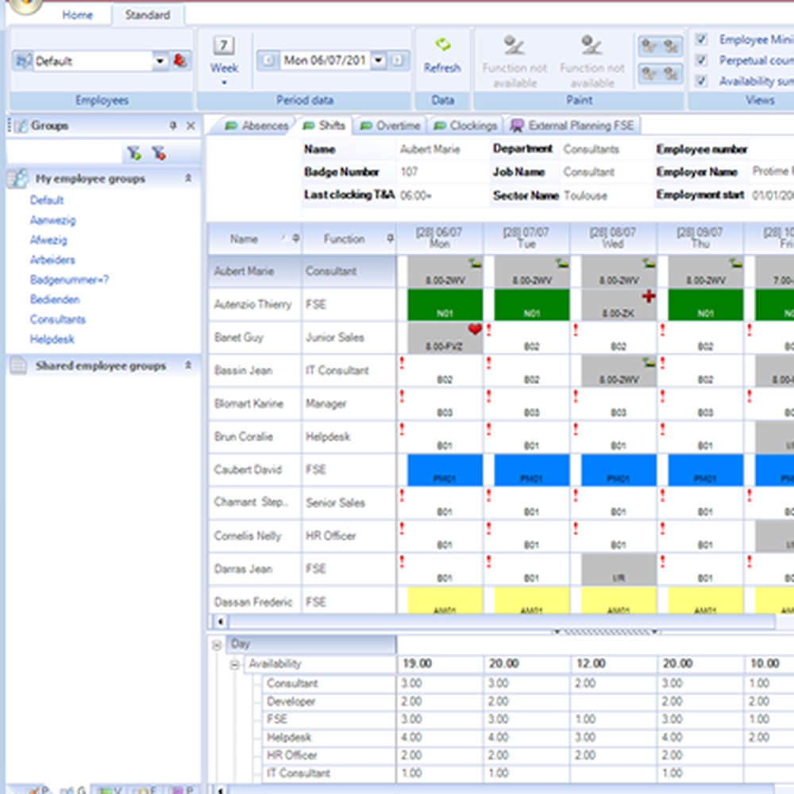Viewport: 794px width, 794px height.
Task: Toggle Availability summary checkbox
Action: [701, 81]
